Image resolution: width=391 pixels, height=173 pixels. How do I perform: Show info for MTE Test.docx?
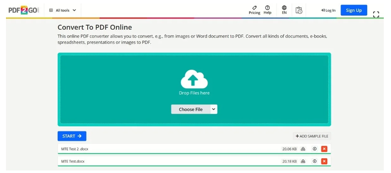(314, 161)
